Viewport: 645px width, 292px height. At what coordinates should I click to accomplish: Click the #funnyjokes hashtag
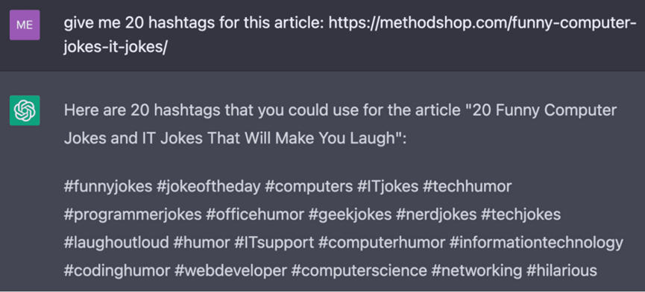point(108,186)
